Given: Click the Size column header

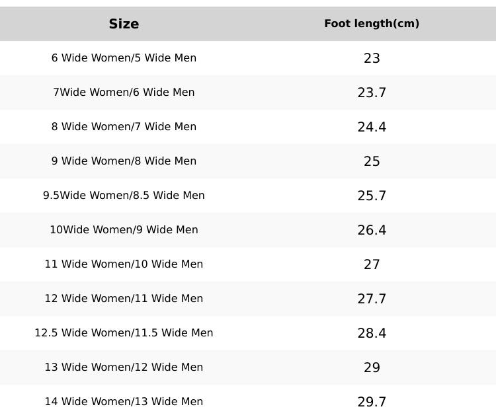Looking at the screenshot, I should [124, 24].
